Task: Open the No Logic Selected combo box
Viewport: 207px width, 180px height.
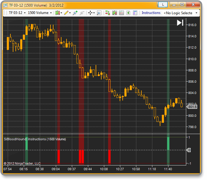Action: click(181, 13)
